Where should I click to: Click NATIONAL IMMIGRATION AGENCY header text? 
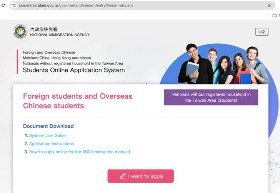click(60, 35)
